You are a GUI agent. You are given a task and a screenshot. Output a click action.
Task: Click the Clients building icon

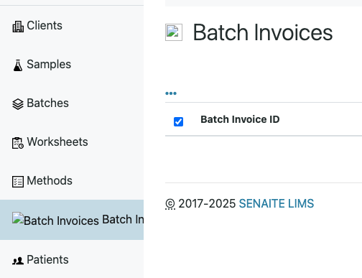pos(18,27)
